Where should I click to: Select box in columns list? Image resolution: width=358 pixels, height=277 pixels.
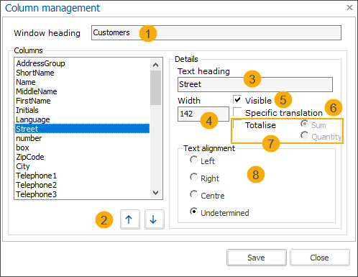click(83, 147)
